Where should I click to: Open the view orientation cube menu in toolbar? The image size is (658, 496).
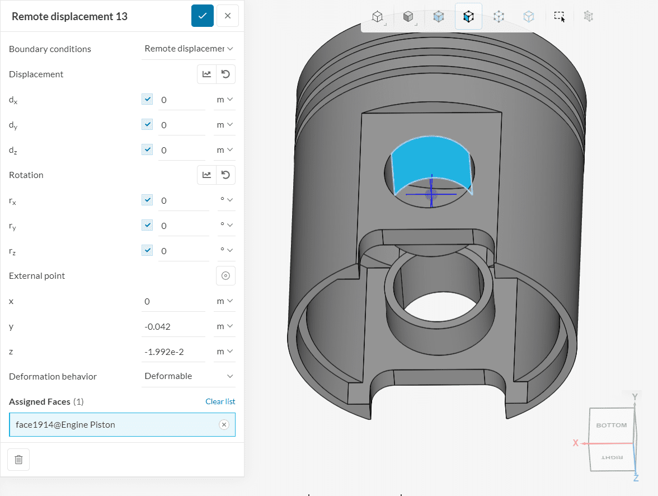[x=378, y=17]
